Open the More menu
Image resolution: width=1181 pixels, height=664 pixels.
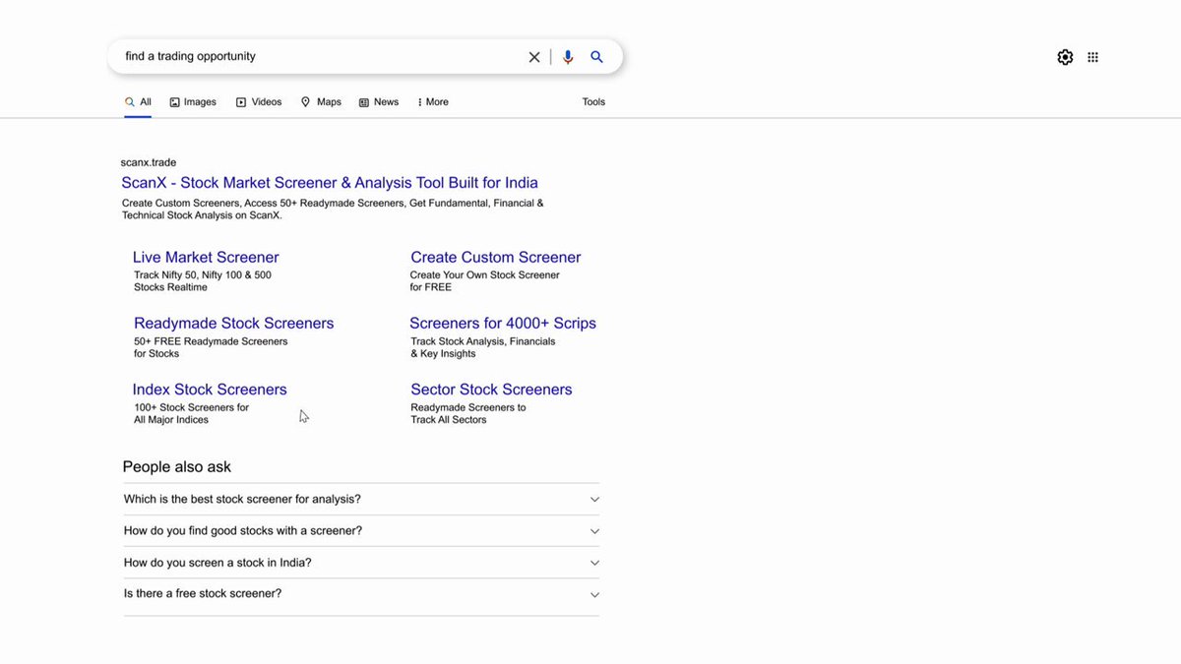point(433,102)
